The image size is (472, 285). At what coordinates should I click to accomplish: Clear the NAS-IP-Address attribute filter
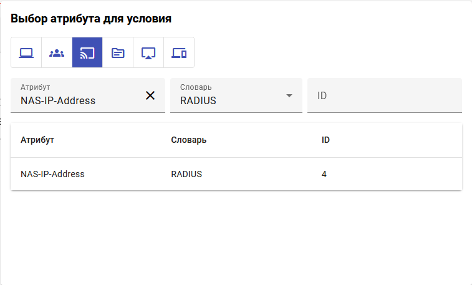pos(150,95)
